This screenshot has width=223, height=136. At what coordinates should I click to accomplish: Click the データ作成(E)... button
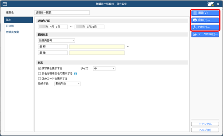[x=205, y=34]
